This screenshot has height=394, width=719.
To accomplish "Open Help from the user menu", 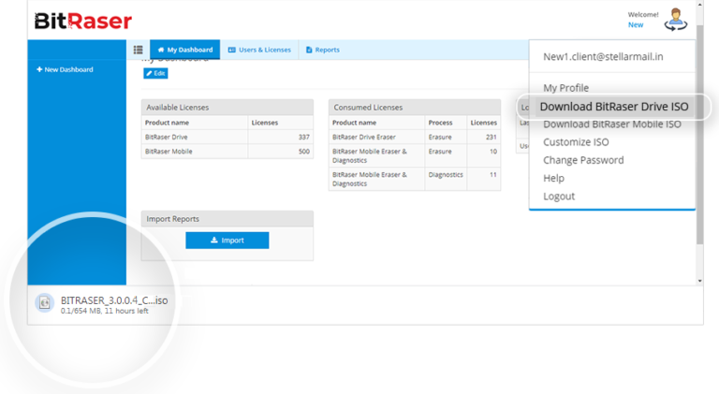I will [553, 178].
